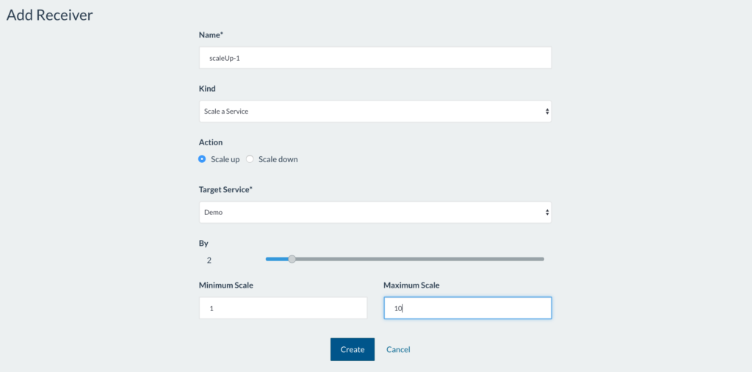Screen dimensions: 752x372
Task: Click the By value number 2
Action: [209, 260]
